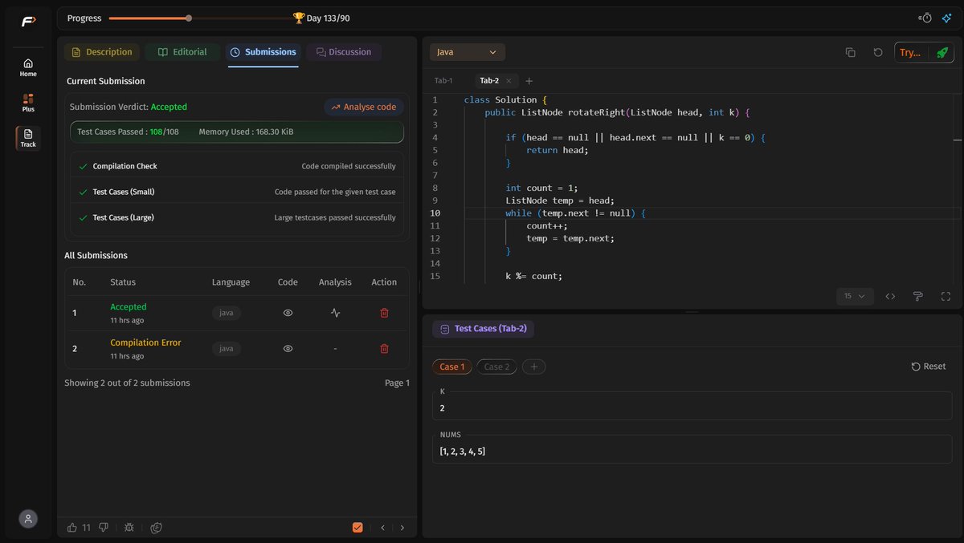
Task: Switch to the Editorial tab
Action: tap(182, 52)
